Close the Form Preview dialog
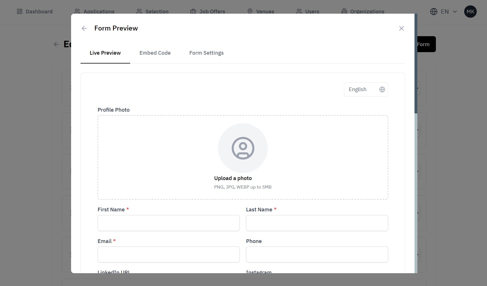This screenshot has height=286, width=487. [401, 28]
